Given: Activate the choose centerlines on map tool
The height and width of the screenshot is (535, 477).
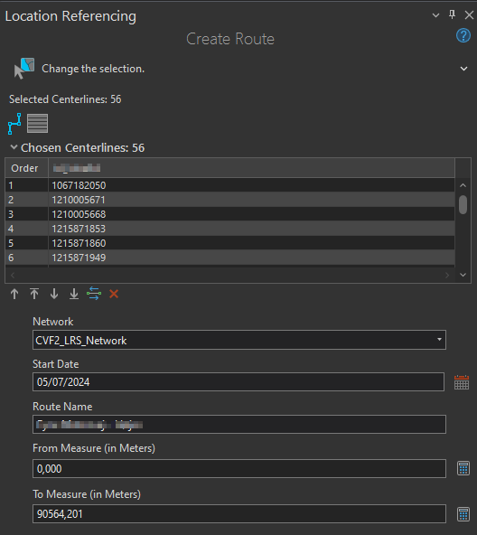Looking at the screenshot, I should click(14, 124).
